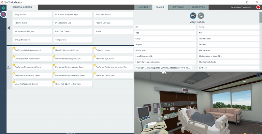Trigger Pt Shows Murphy's Sign action
Screen dimensions: 262x134
[73, 15]
